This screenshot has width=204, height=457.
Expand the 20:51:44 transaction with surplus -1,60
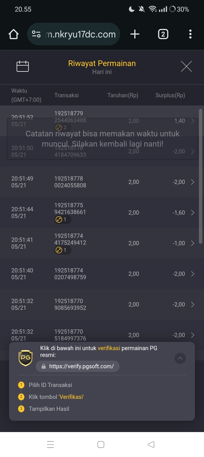pos(102,213)
